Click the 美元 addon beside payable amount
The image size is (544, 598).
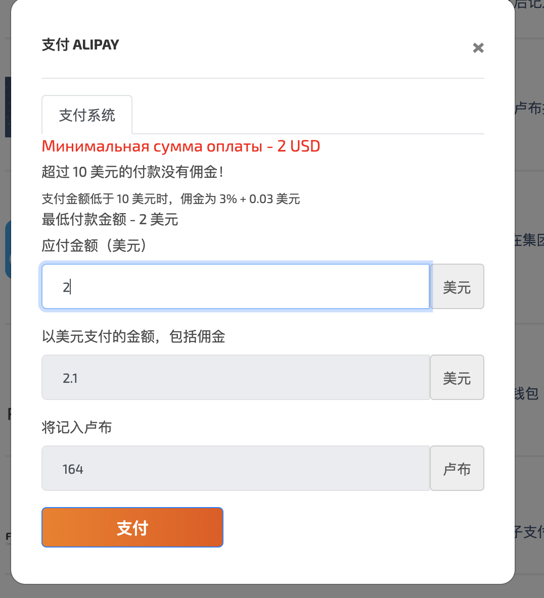point(457,286)
